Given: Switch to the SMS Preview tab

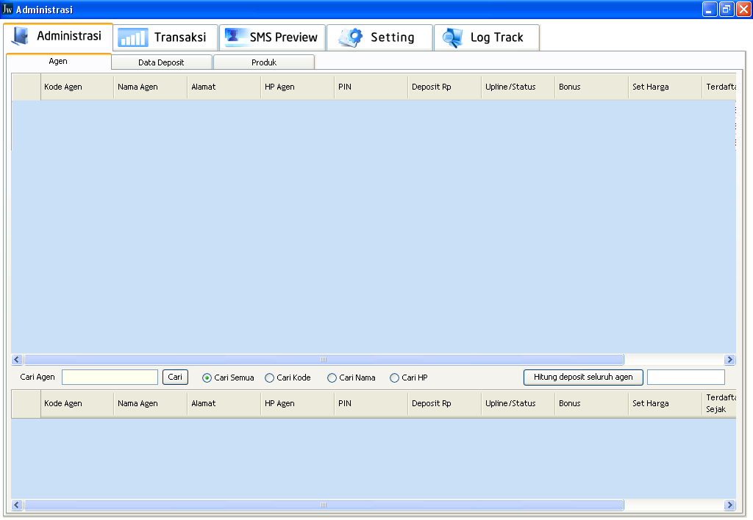Looking at the screenshot, I should coord(272,37).
